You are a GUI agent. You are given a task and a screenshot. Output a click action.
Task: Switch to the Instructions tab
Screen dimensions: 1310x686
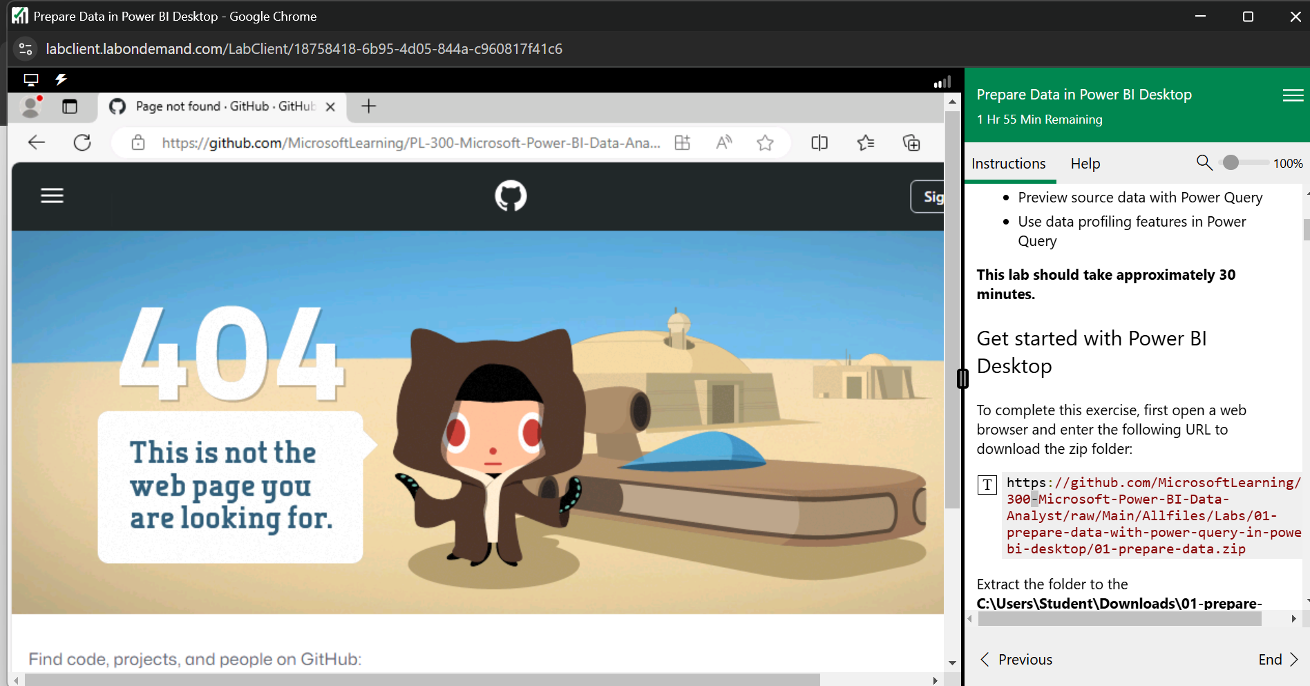point(1008,164)
